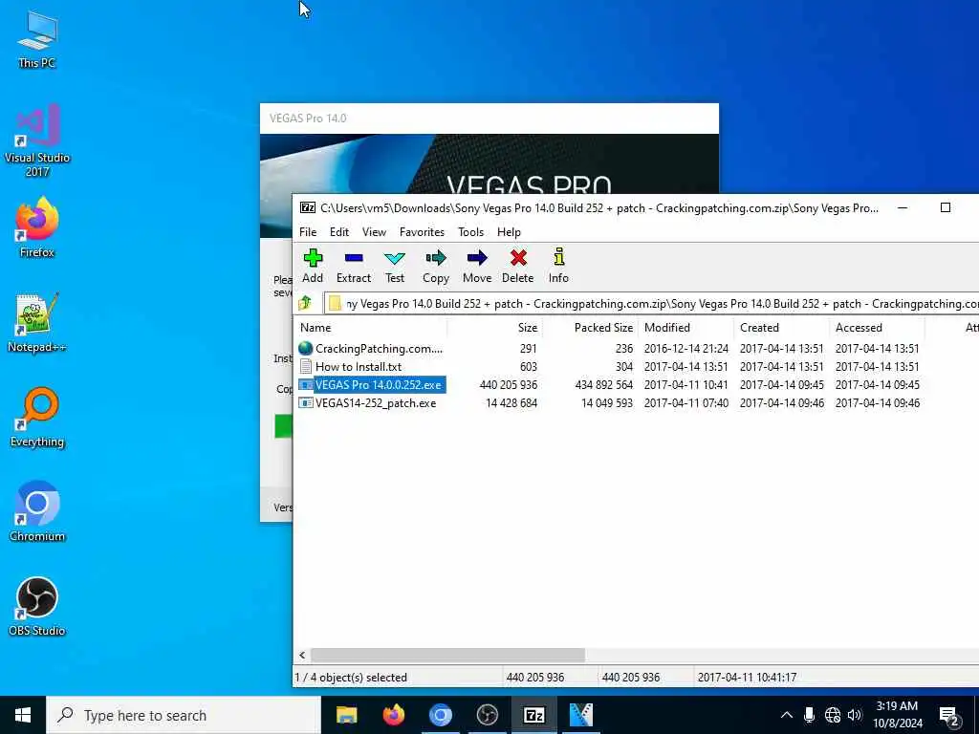Click the globe icon of CrackingPatching.com file
Image resolution: width=979 pixels, height=734 pixels.
click(305, 348)
